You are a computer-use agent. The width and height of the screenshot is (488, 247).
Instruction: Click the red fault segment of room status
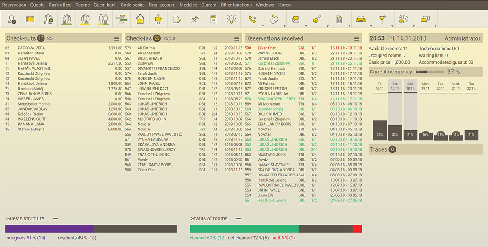tap(357, 229)
